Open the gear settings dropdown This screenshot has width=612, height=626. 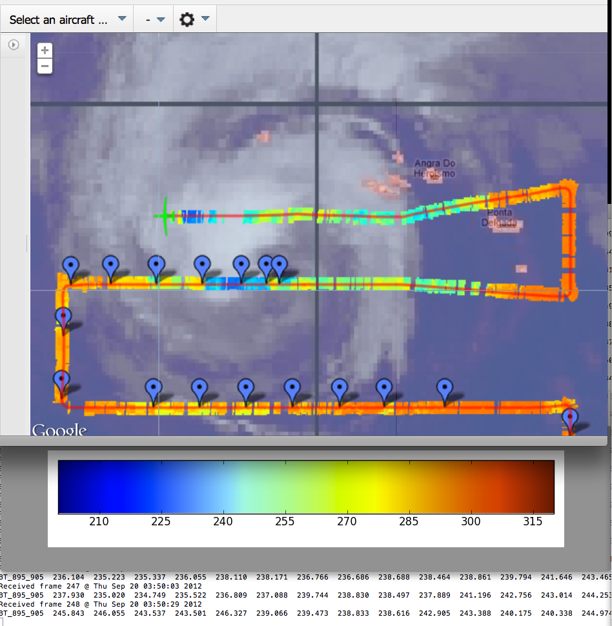[x=194, y=19]
